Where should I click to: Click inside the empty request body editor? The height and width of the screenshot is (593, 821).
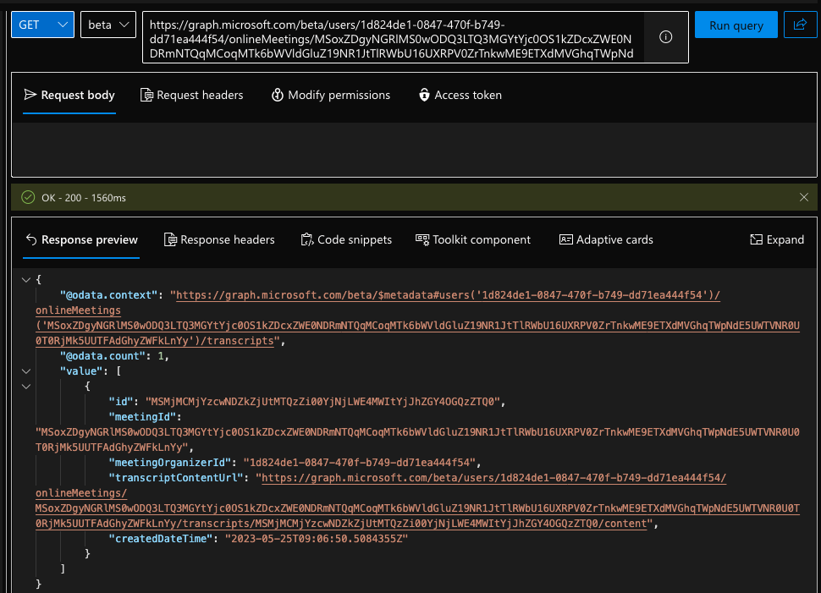click(x=414, y=149)
